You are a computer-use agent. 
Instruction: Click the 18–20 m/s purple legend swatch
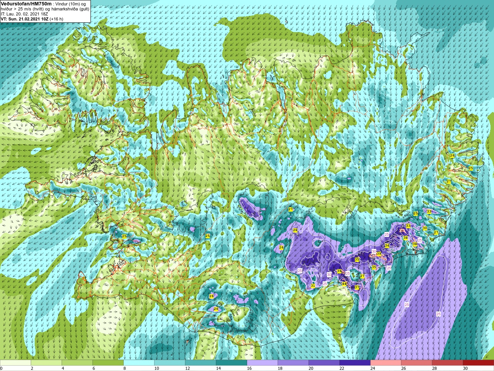coord(293,363)
